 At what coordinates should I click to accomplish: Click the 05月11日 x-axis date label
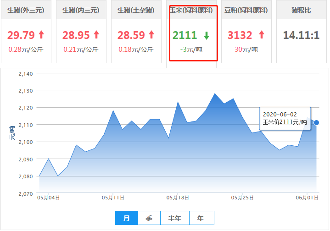[x=112, y=198]
